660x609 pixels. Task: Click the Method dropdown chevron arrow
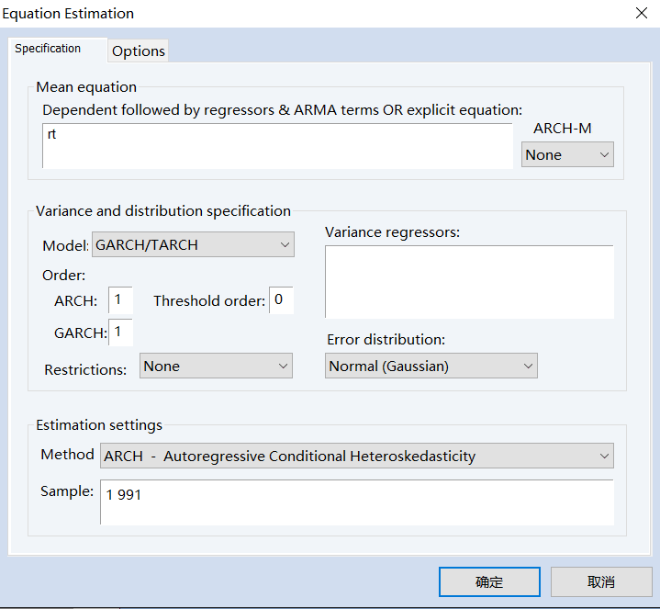pos(603,456)
